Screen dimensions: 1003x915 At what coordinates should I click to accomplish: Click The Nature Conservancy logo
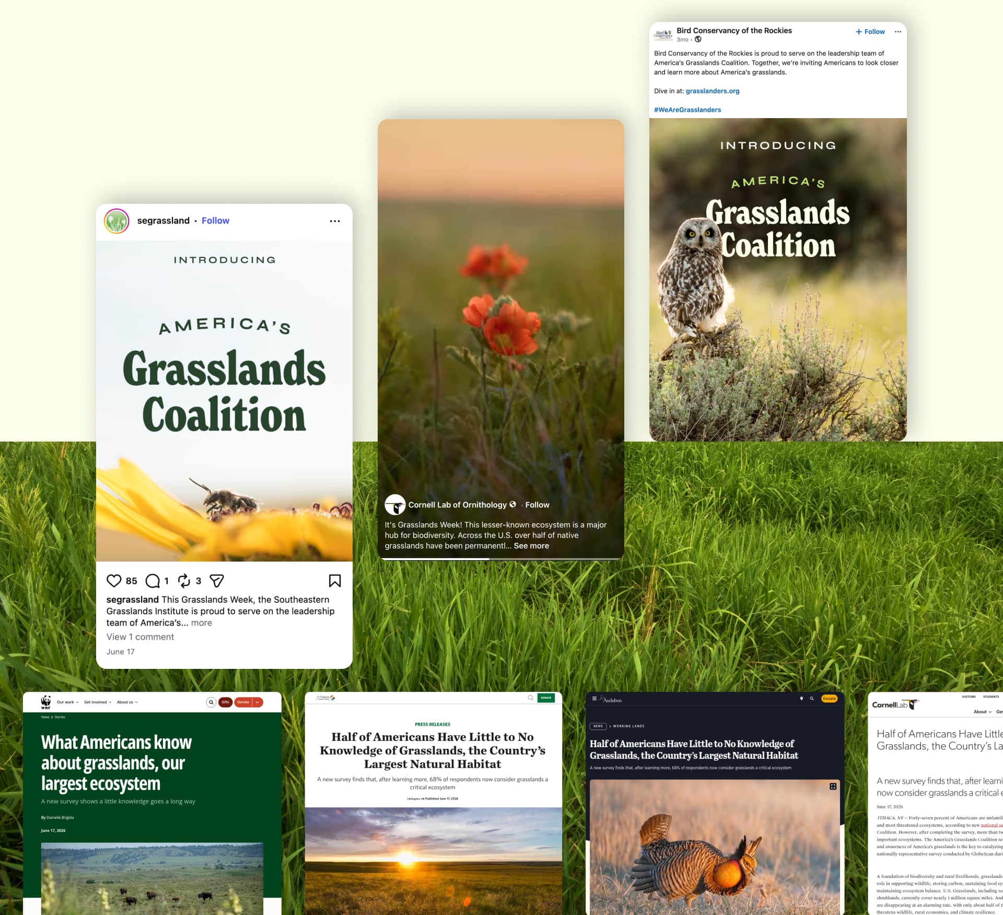tap(325, 698)
